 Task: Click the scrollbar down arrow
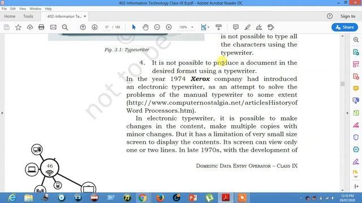342,190
